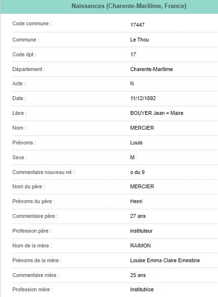Click the father's first name Henri
218x297 pixels.
click(x=136, y=201)
